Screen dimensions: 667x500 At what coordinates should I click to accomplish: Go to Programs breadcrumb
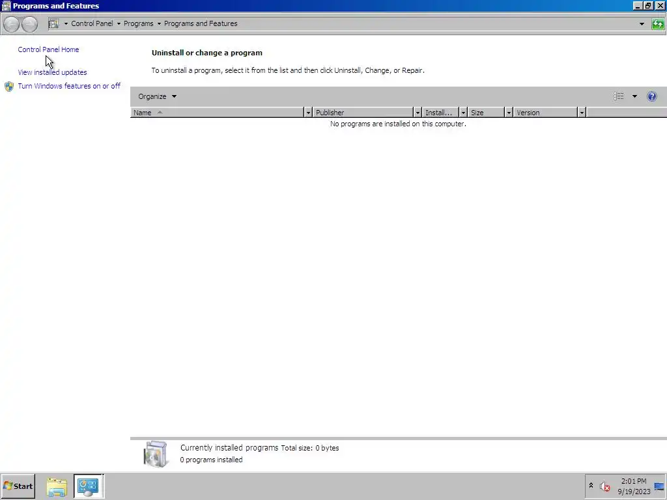click(x=138, y=24)
